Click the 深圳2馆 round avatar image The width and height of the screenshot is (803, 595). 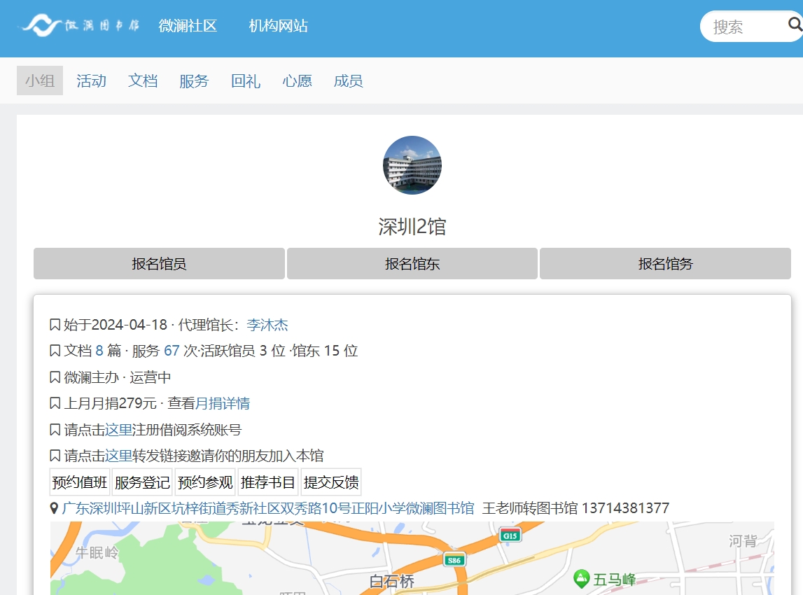pyautogui.click(x=412, y=165)
